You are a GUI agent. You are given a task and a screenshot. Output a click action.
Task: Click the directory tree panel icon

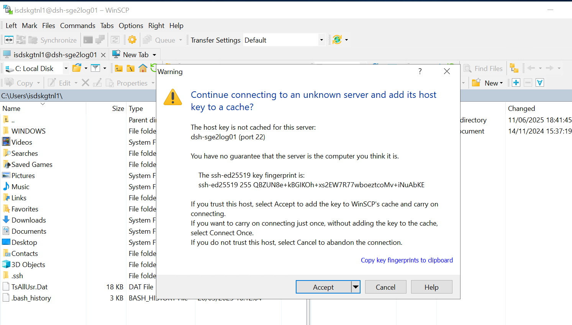pos(514,68)
